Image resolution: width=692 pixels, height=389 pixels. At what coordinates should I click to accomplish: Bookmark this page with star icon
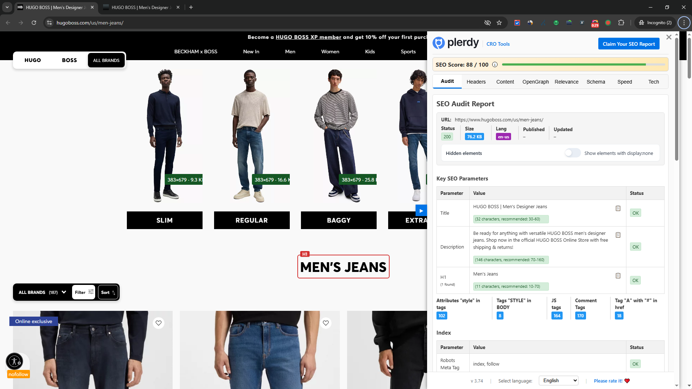[x=499, y=23]
